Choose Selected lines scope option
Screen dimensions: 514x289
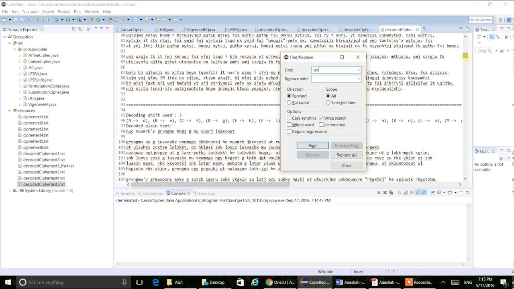coord(328,103)
